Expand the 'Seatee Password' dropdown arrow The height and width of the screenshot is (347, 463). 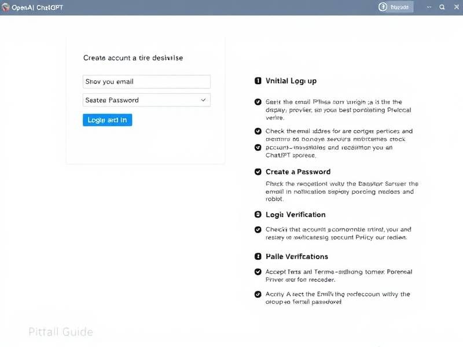pos(203,100)
